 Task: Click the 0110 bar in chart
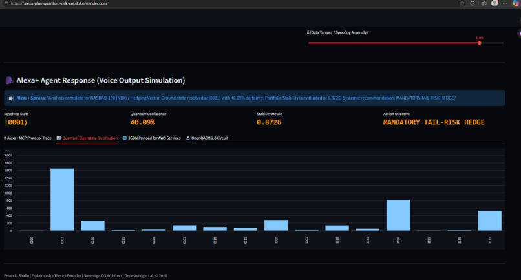click(x=215, y=229)
